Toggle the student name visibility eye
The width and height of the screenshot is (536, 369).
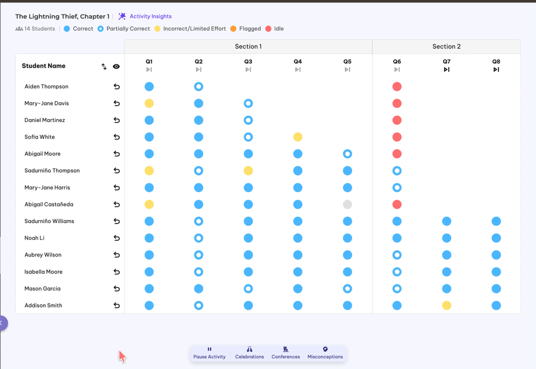116,67
